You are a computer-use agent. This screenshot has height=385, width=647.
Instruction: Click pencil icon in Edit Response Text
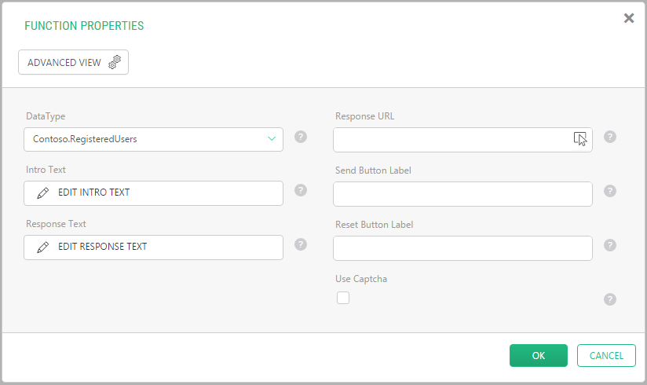tap(43, 247)
